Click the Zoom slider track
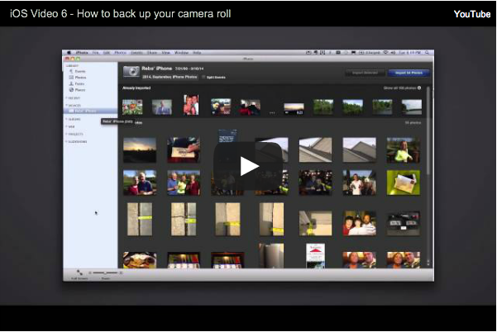 (106, 273)
